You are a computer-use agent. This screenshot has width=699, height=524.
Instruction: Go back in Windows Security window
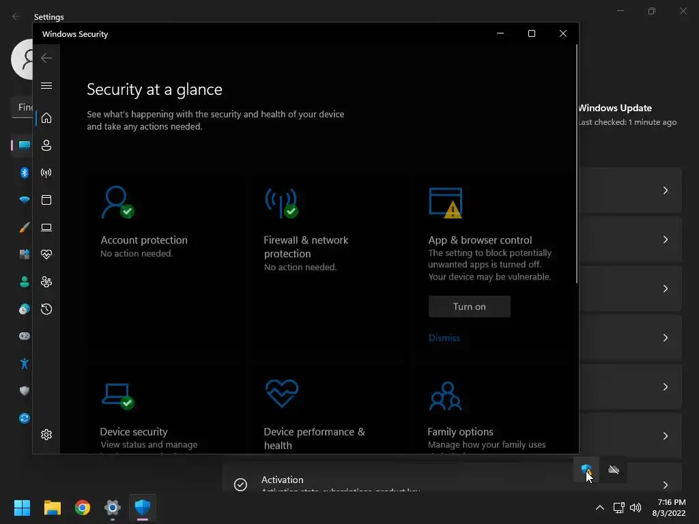pos(46,58)
